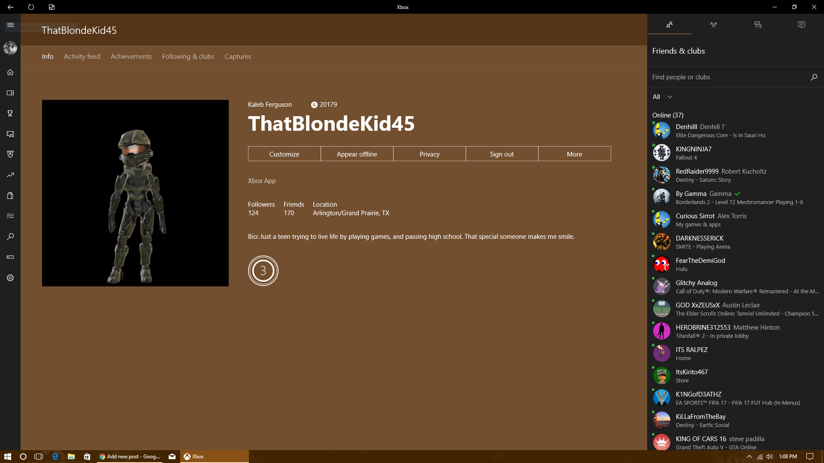The image size is (824, 463).
Task: Click the Glitchy Analog friend entry
Action: tap(735, 287)
